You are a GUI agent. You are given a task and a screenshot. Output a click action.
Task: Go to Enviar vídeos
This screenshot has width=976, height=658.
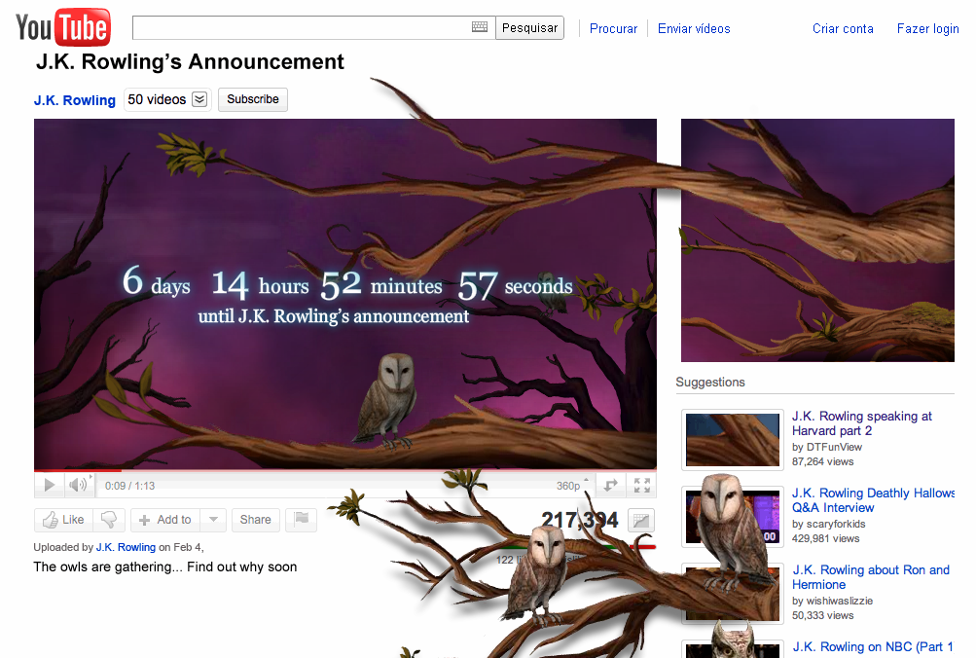(694, 28)
